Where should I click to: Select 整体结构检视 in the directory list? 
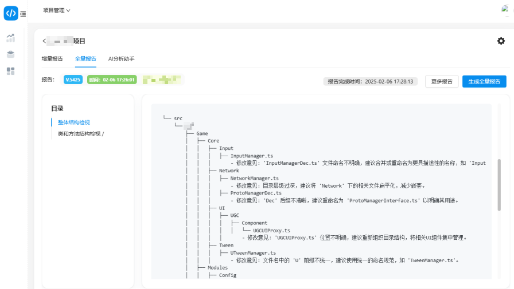click(x=74, y=122)
